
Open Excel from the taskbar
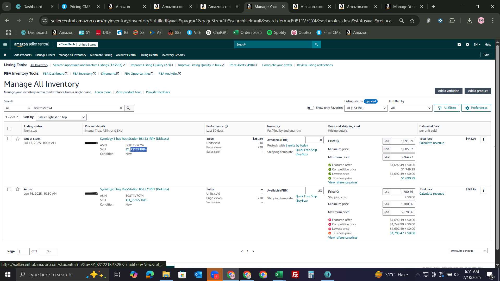coord(279,274)
